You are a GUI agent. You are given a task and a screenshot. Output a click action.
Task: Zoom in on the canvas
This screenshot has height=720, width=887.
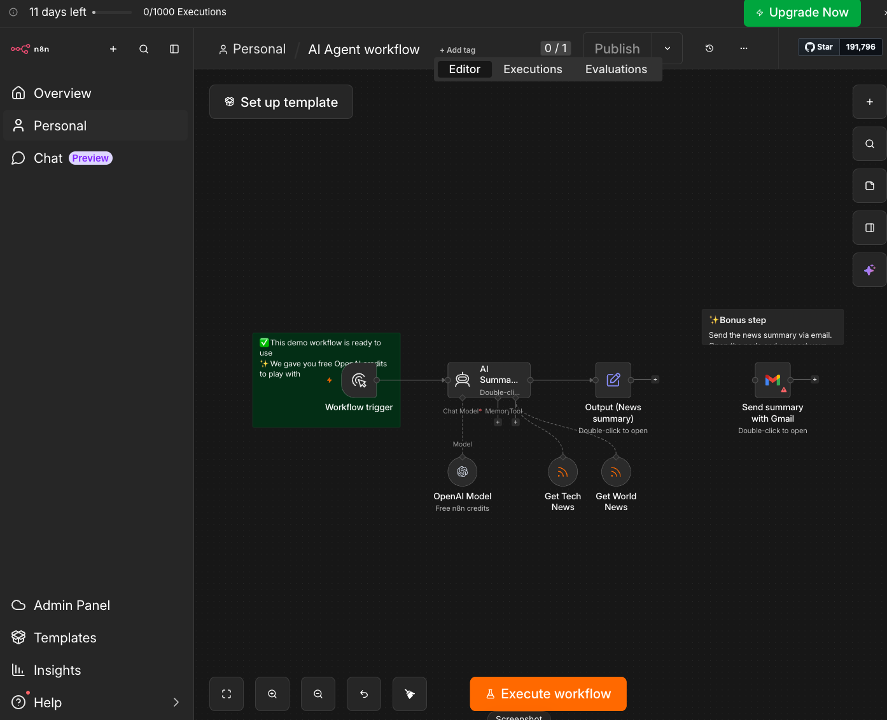pyautogui.click(x=272, y=694)
